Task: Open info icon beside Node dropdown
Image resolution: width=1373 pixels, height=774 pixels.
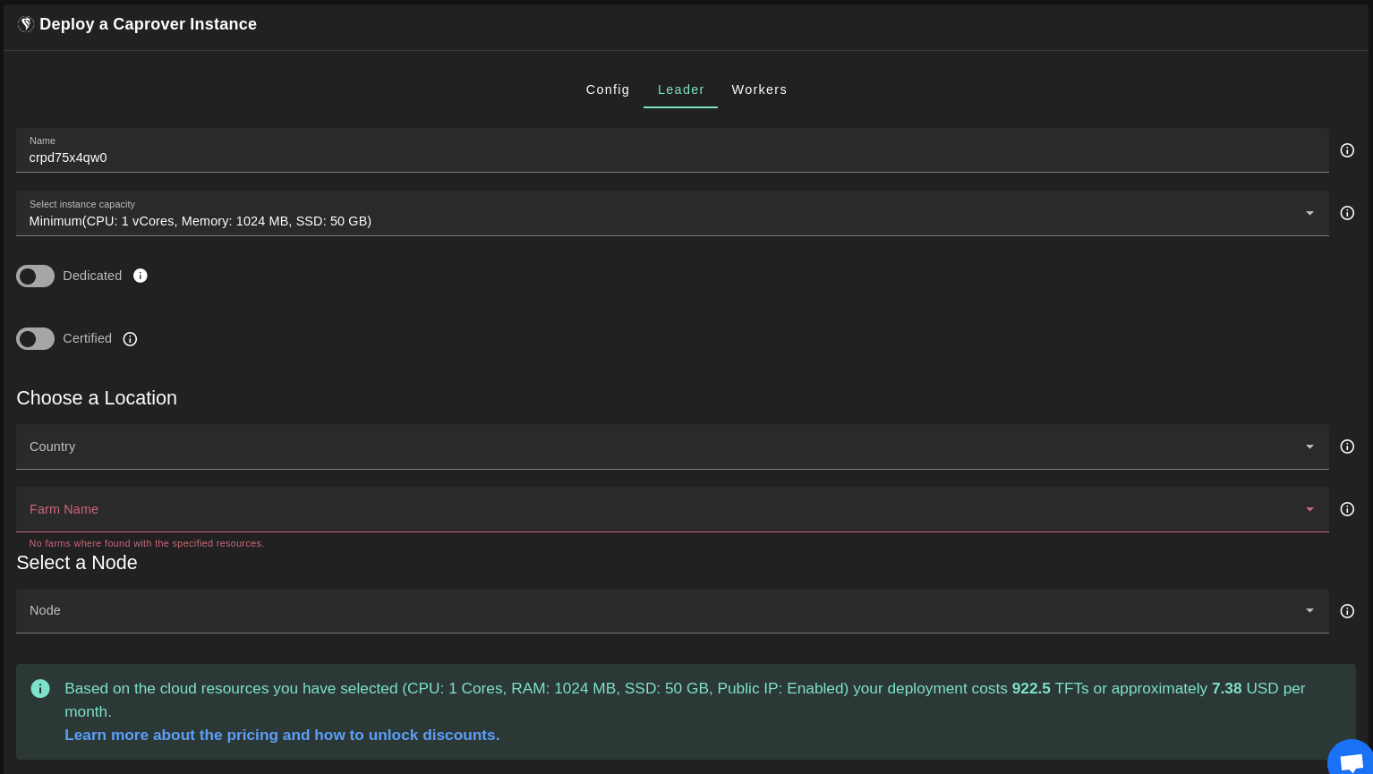Action: (1347, 611)
